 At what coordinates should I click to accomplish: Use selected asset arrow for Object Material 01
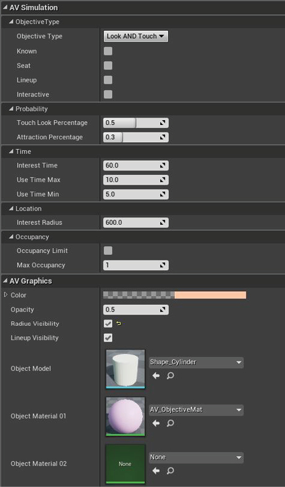(156, 424)
